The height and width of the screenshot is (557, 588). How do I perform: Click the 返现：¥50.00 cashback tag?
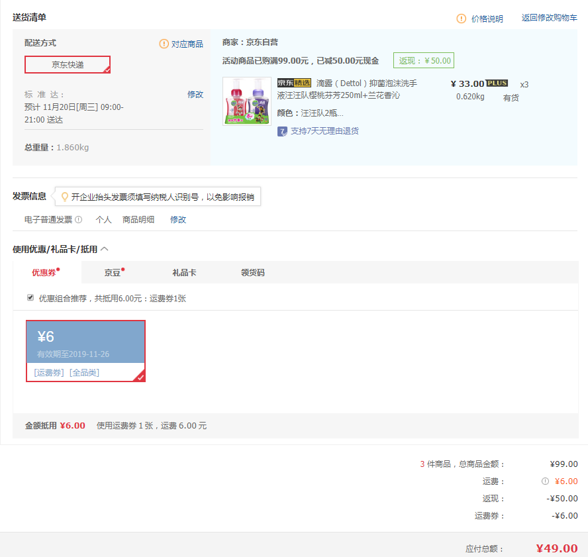pos(424,60)
